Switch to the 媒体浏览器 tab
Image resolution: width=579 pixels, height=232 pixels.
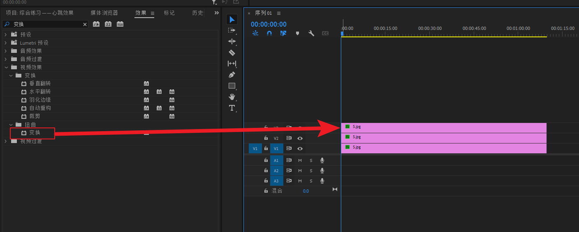104,13
